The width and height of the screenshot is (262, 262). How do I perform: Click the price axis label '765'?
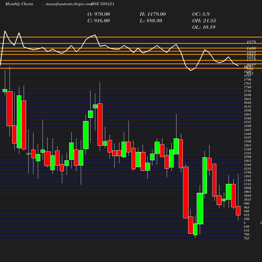coord(247,238)
